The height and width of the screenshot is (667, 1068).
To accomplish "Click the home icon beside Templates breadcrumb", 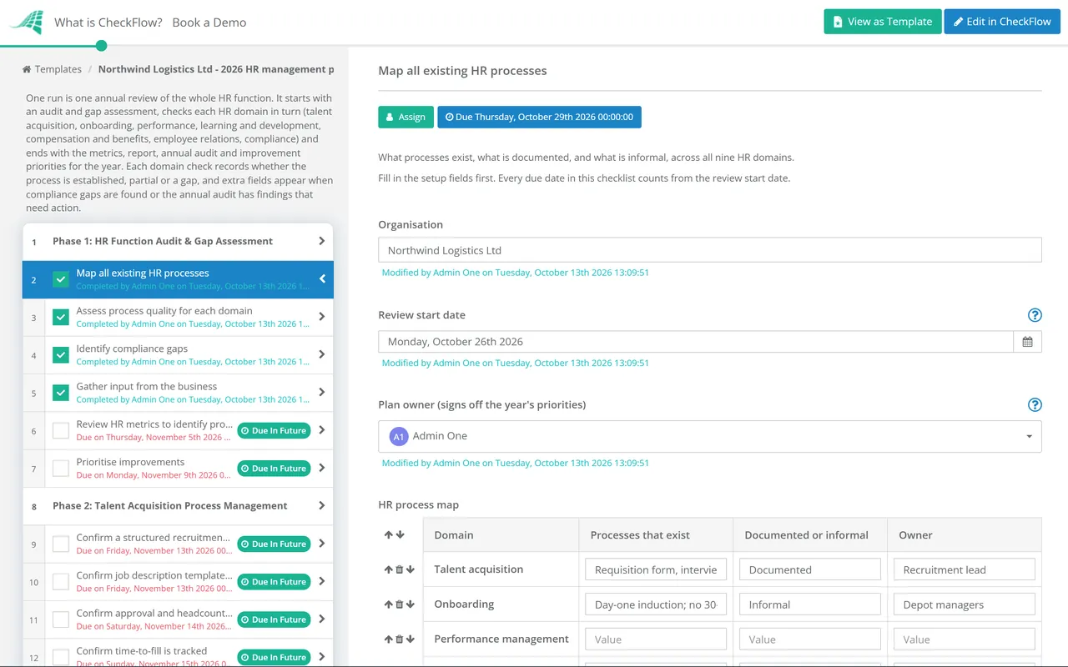I will [x=27, y=69].
